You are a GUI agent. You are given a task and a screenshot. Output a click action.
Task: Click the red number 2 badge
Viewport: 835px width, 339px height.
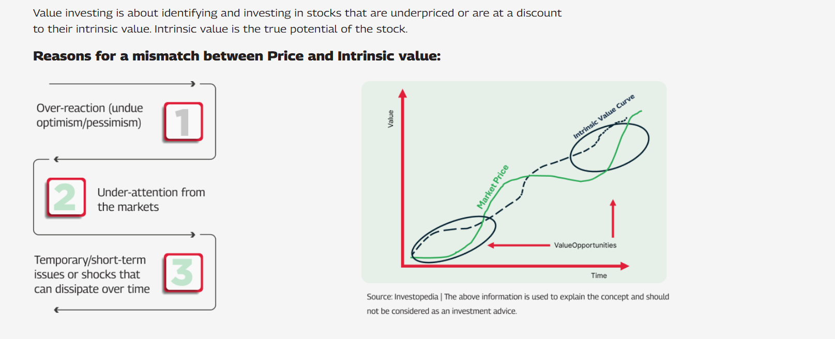(x=66, y=197)
